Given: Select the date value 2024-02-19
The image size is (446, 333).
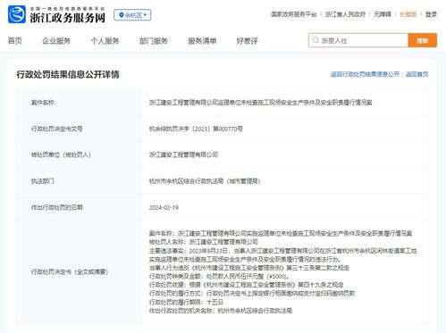Looking at the screenshot, I should click(x=164, y=207).
